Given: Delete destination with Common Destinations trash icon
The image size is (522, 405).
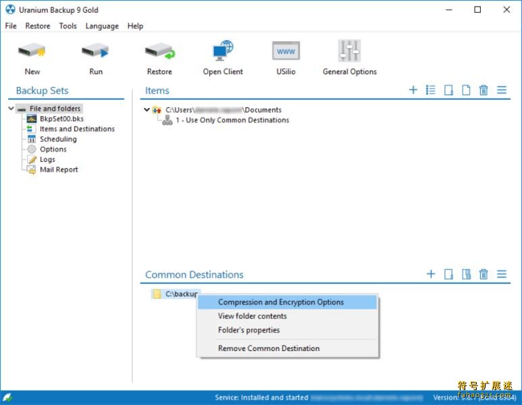Looking at the screenshot, I should 484,274.
